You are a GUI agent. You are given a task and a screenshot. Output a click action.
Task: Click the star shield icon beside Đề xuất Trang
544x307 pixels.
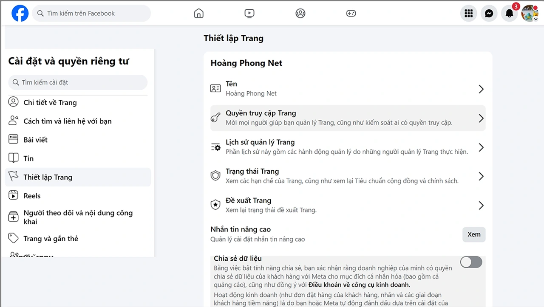pos(215,205)
